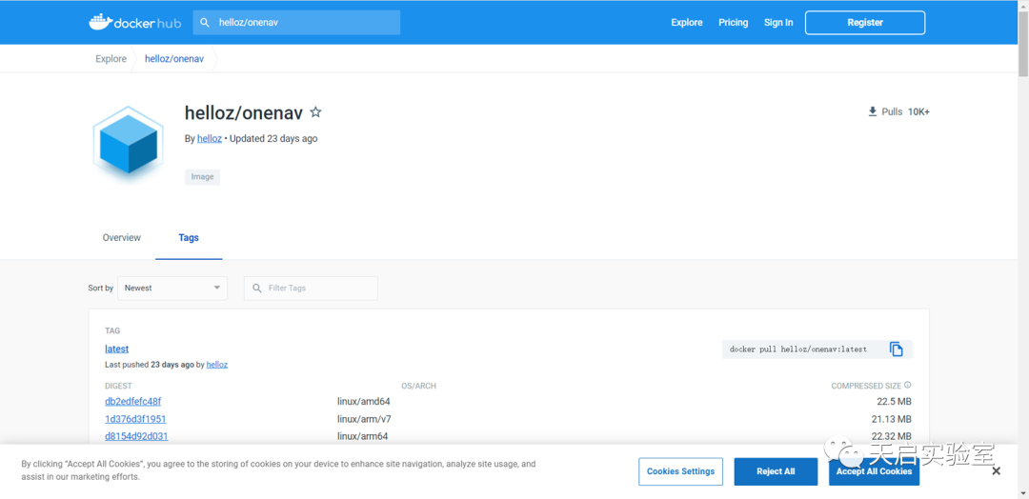
Task: Star the helloz/onenav repository
Action: [315, 112]
